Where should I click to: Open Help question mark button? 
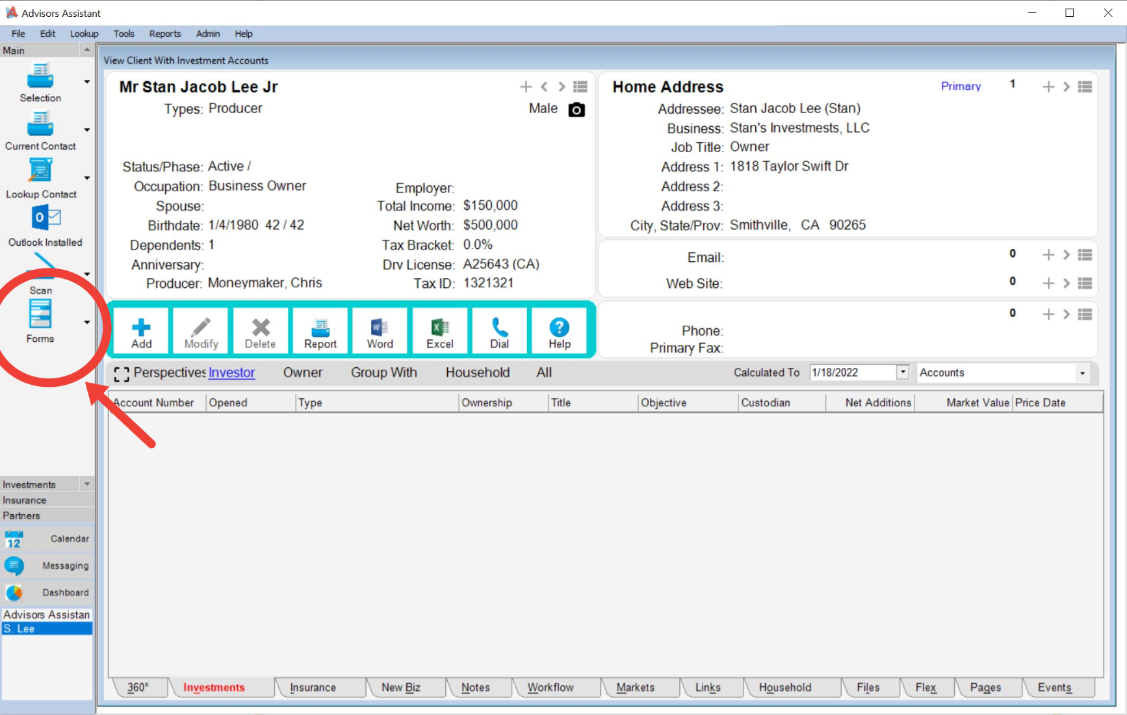[559, 331]
